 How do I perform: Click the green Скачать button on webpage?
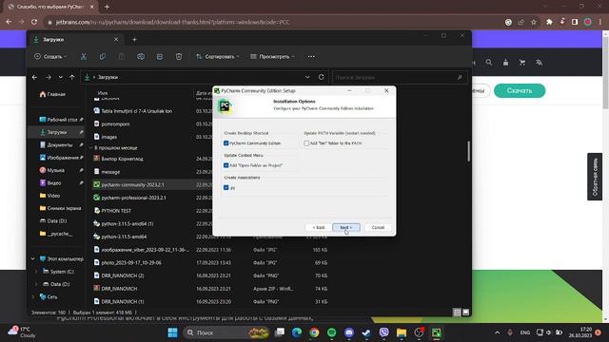(520, 91)
